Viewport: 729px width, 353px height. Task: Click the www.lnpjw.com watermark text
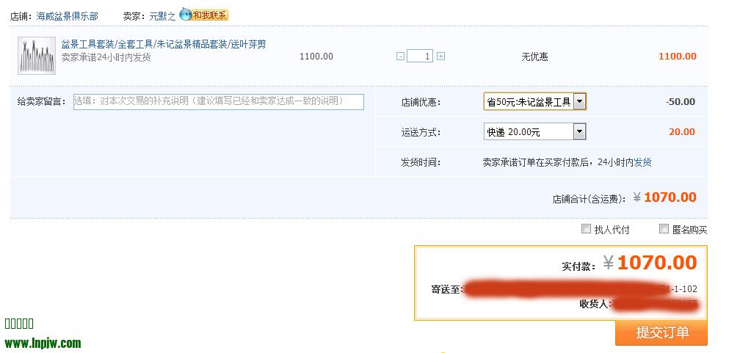(43, 343)
